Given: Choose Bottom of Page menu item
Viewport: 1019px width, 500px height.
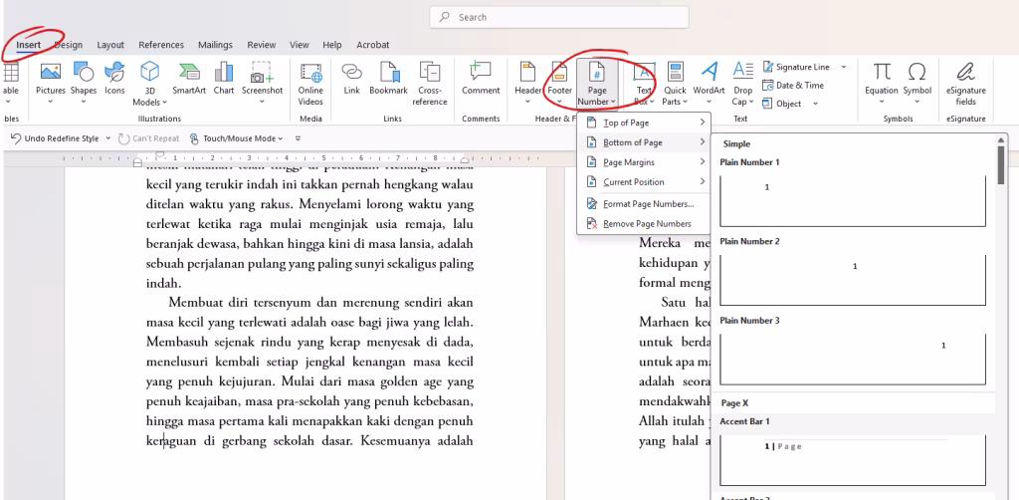Looking at the screenshot, I should (644, 142).
